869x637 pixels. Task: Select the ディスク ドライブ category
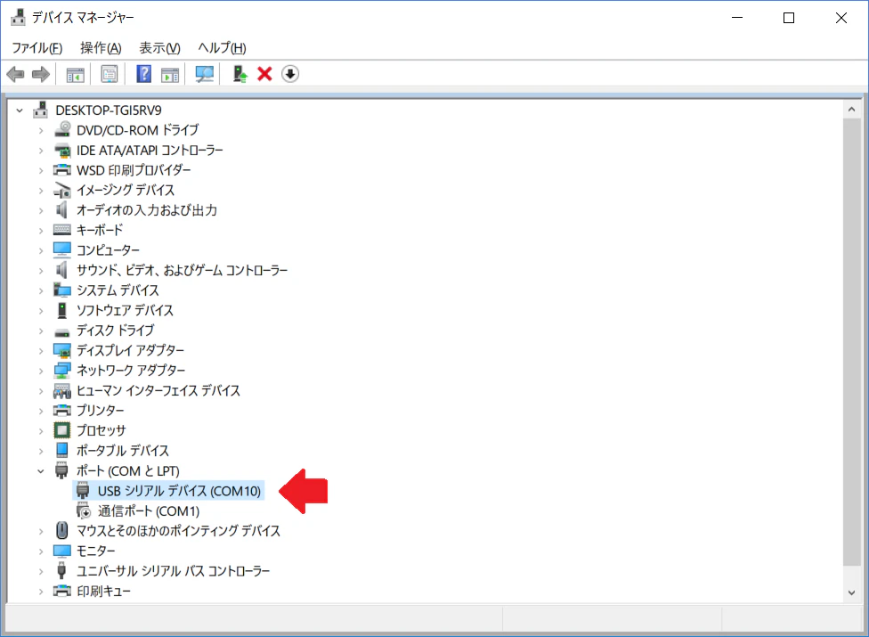click(x=115, y=331)
